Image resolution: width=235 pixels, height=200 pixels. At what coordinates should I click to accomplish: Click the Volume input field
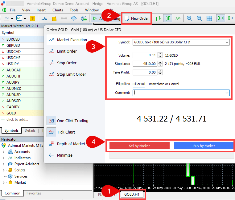pos(145,55)
